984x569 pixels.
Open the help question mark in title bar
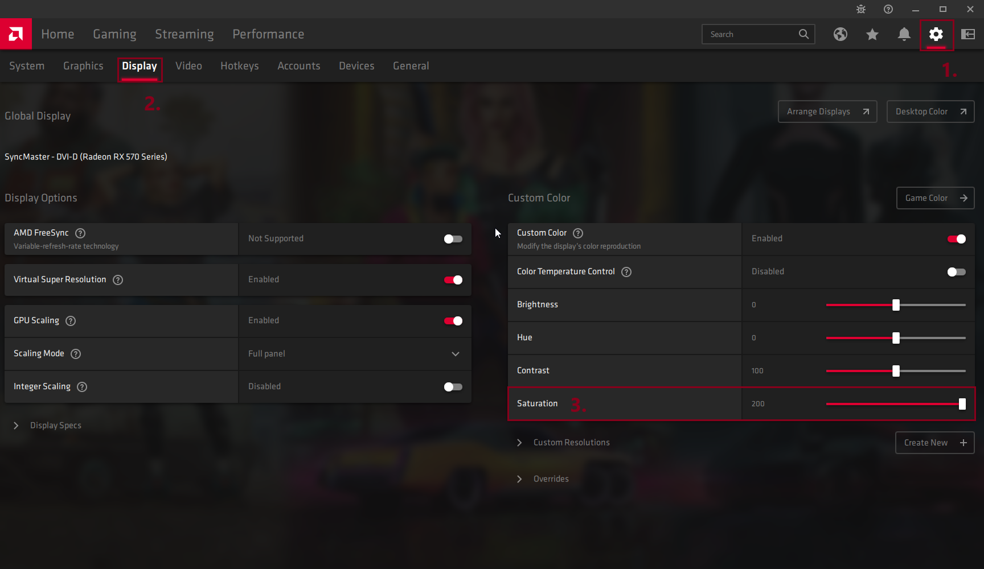click(888, 9)
